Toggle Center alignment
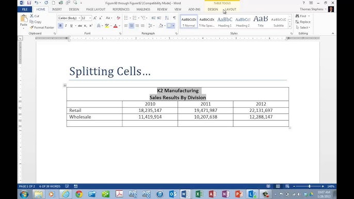 132,26
